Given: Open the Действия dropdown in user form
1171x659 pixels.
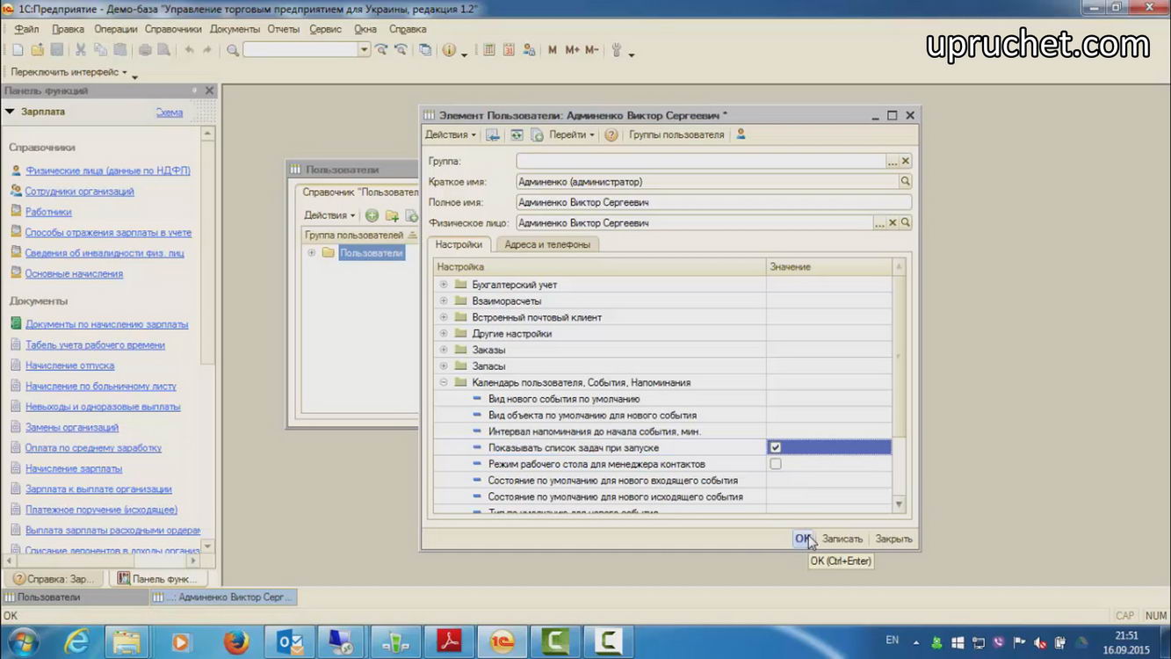Looking at the screenshot, I should tap(451, 134).
